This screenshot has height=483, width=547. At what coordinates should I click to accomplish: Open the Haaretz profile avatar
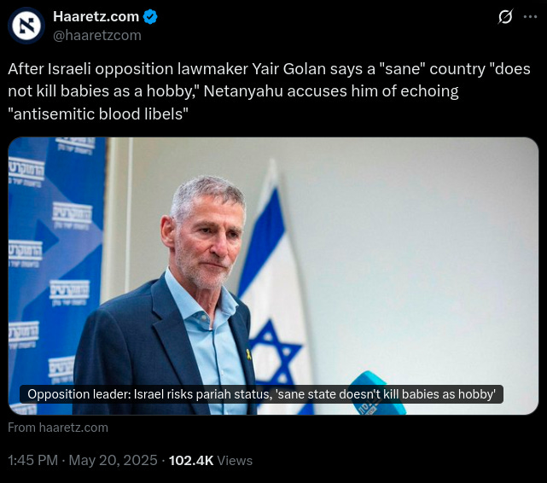point(26,26)
